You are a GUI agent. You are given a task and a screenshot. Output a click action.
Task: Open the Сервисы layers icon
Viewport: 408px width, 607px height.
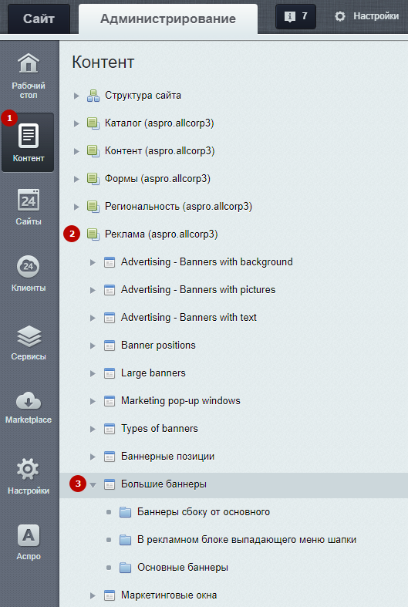tap(29, 336)
